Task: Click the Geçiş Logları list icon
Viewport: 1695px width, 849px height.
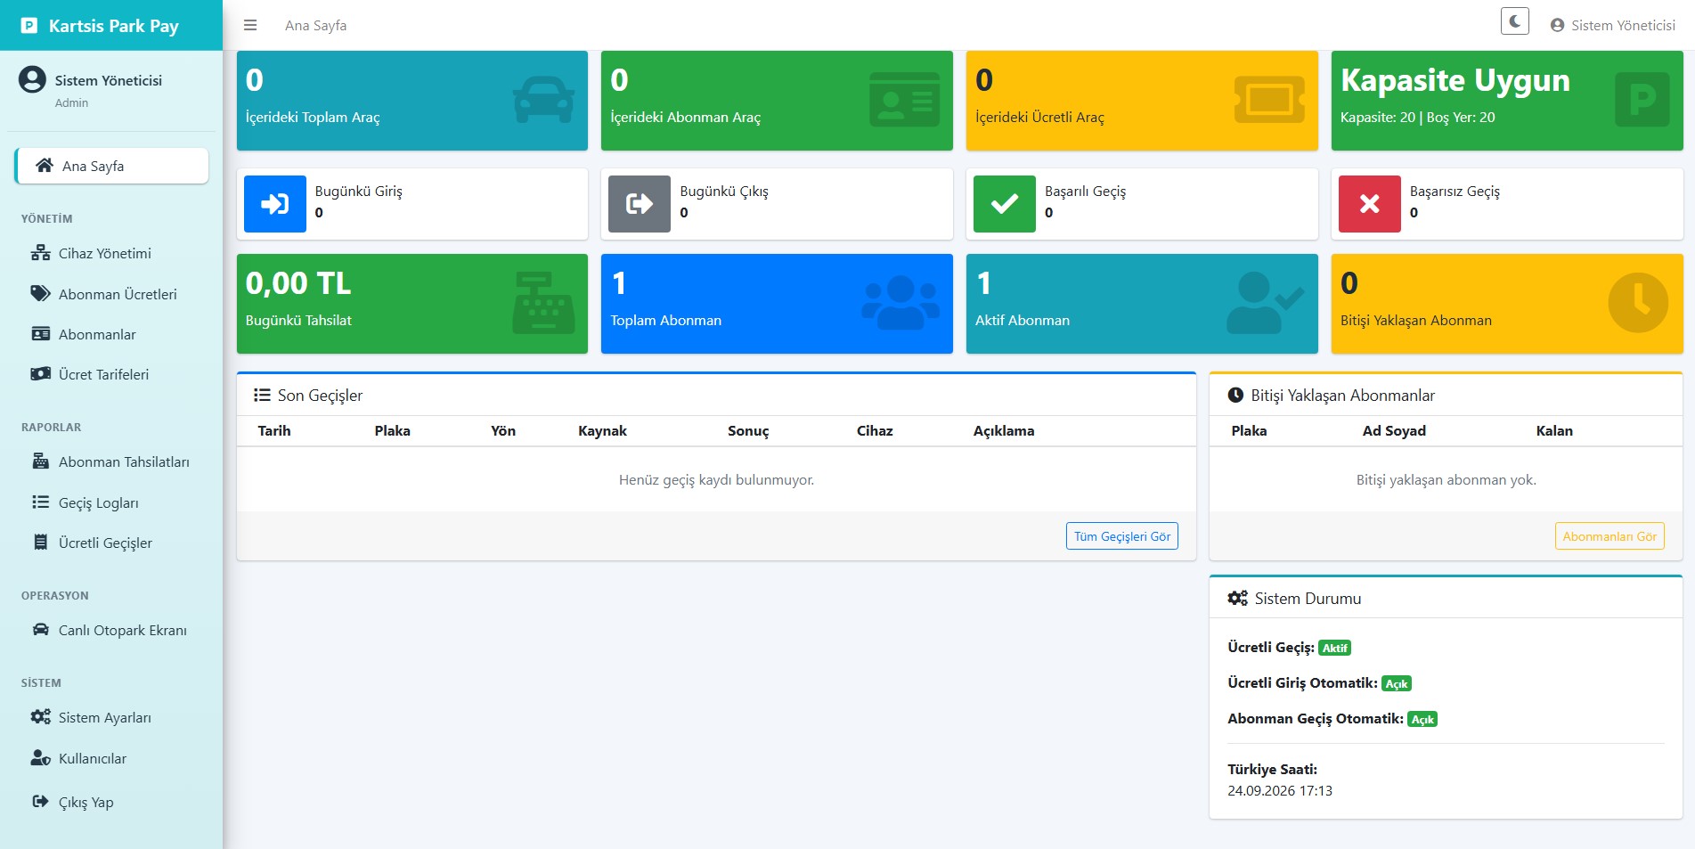Action: click(41, 502)
